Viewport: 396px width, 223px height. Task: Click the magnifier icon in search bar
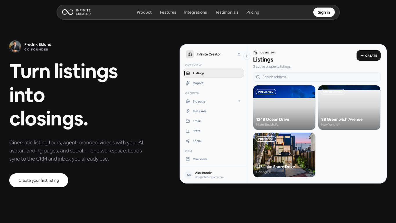(x=258, y=77)
